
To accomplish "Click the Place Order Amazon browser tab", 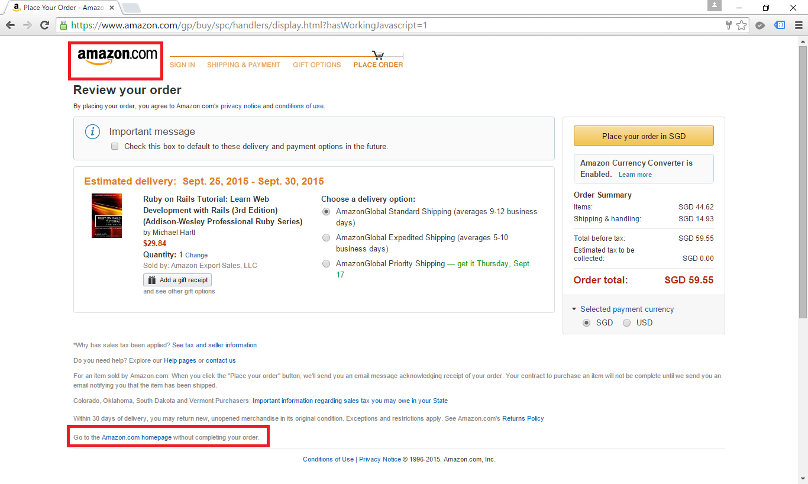I will [63, 8].
